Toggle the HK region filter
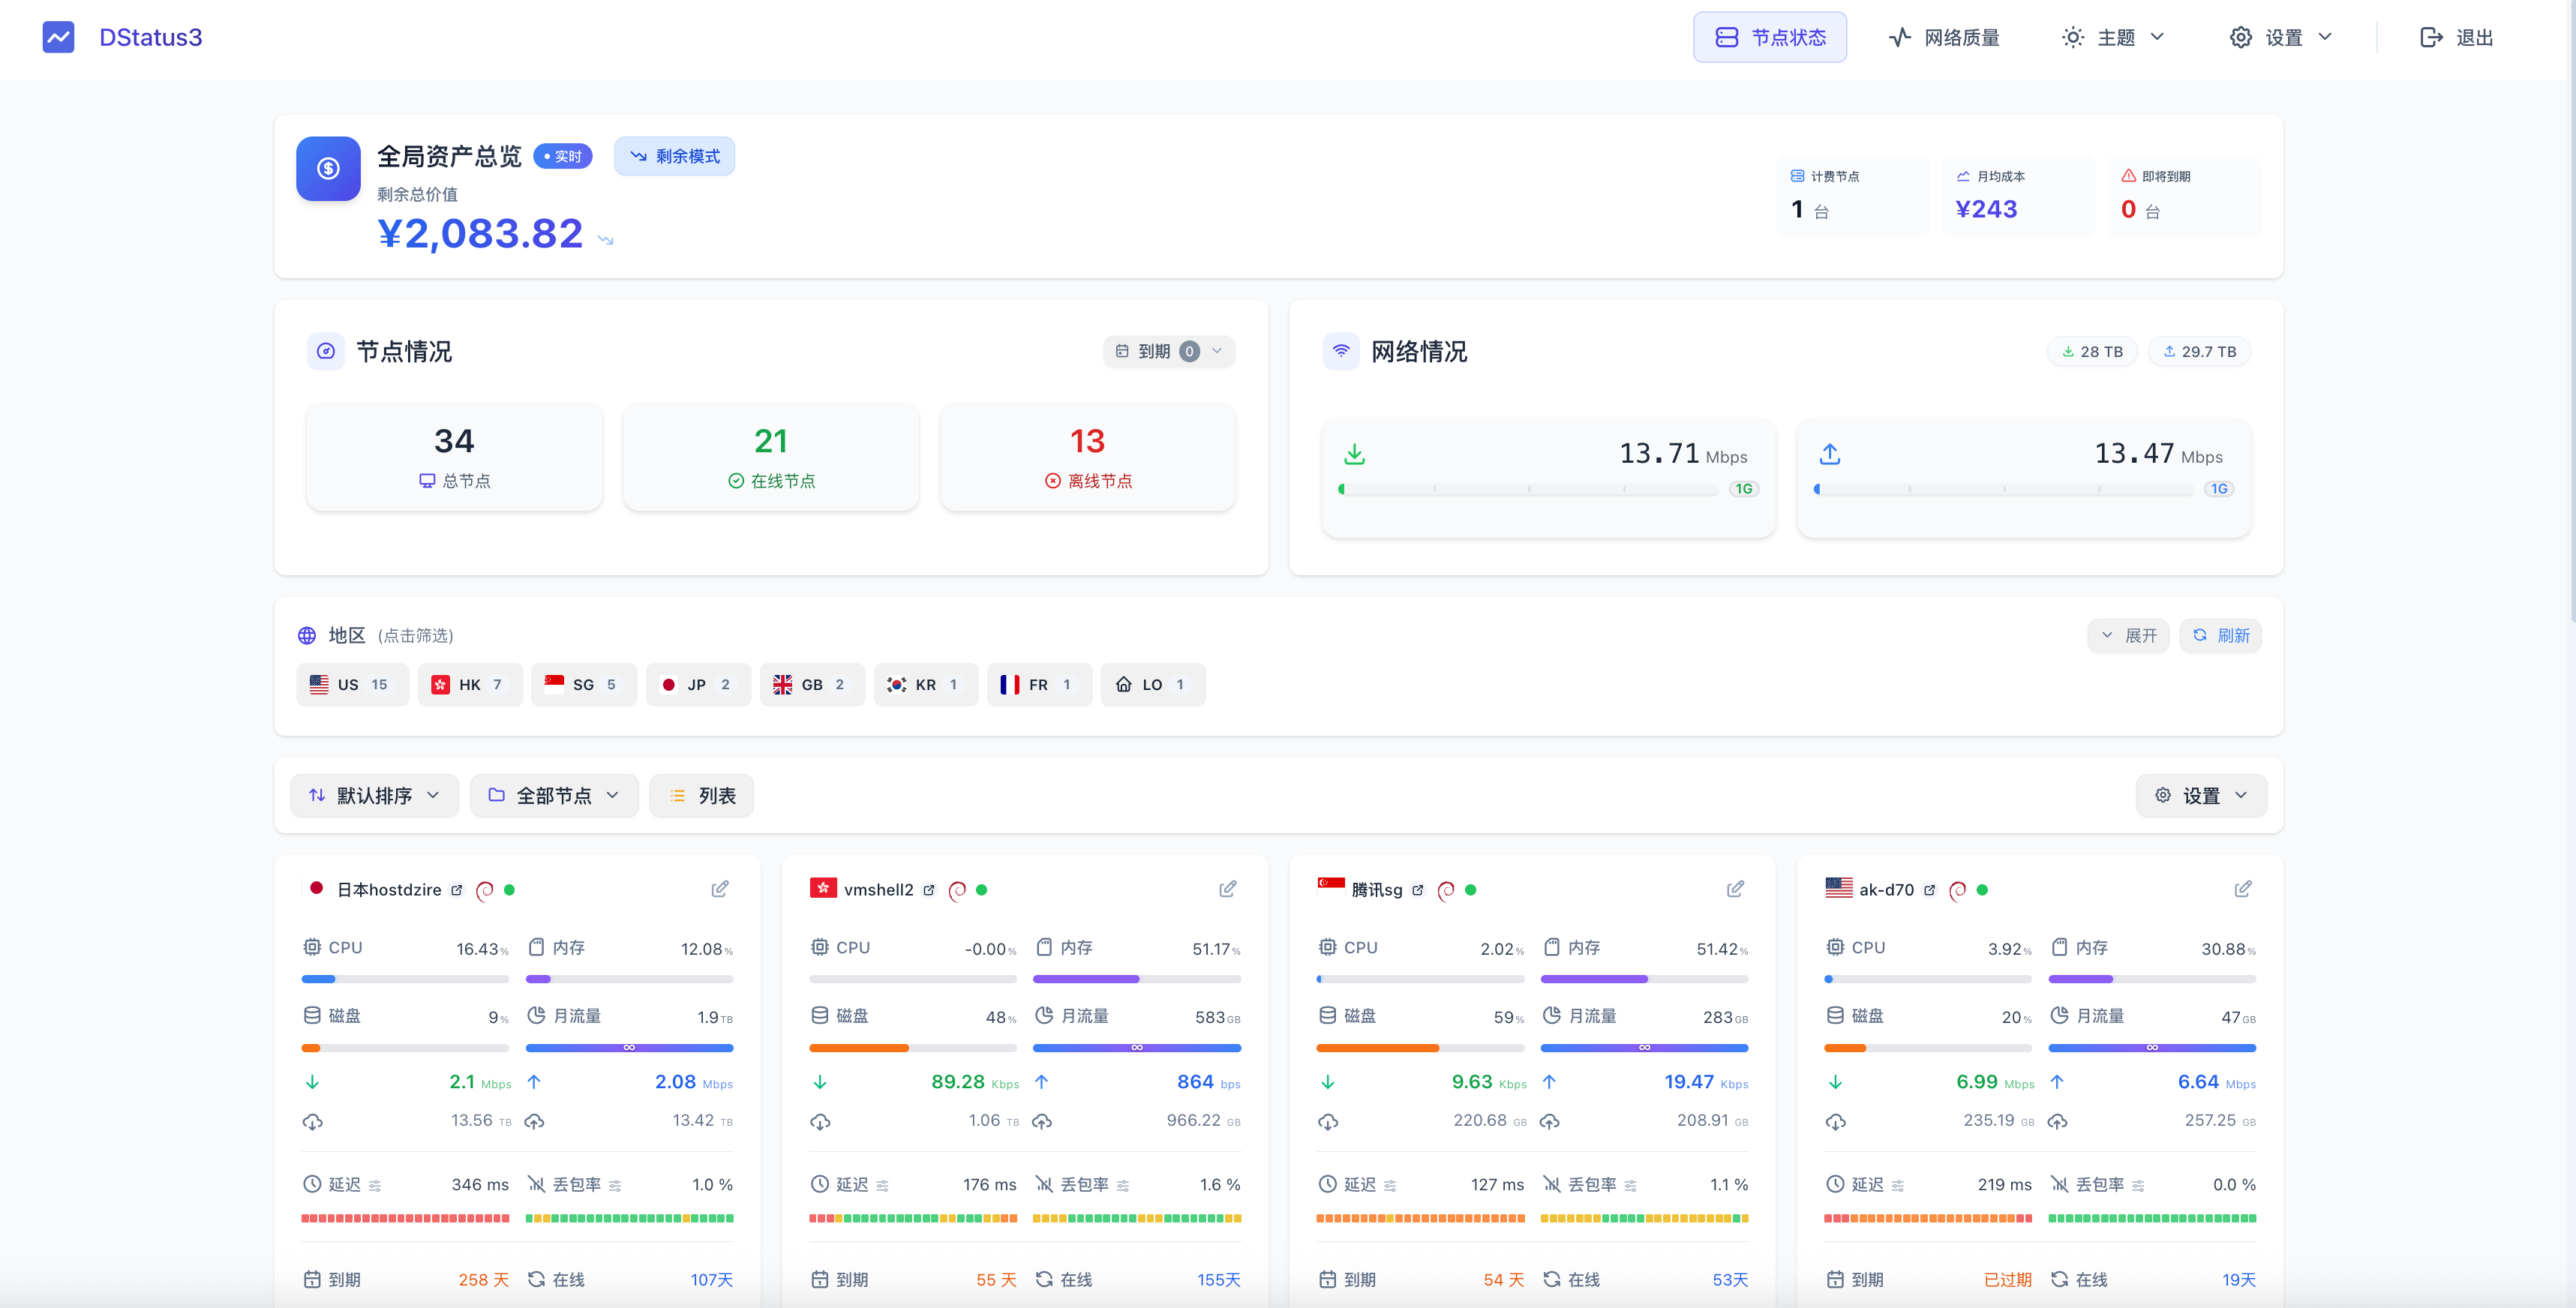The image size is (2576, 1308). coord(470,685)
